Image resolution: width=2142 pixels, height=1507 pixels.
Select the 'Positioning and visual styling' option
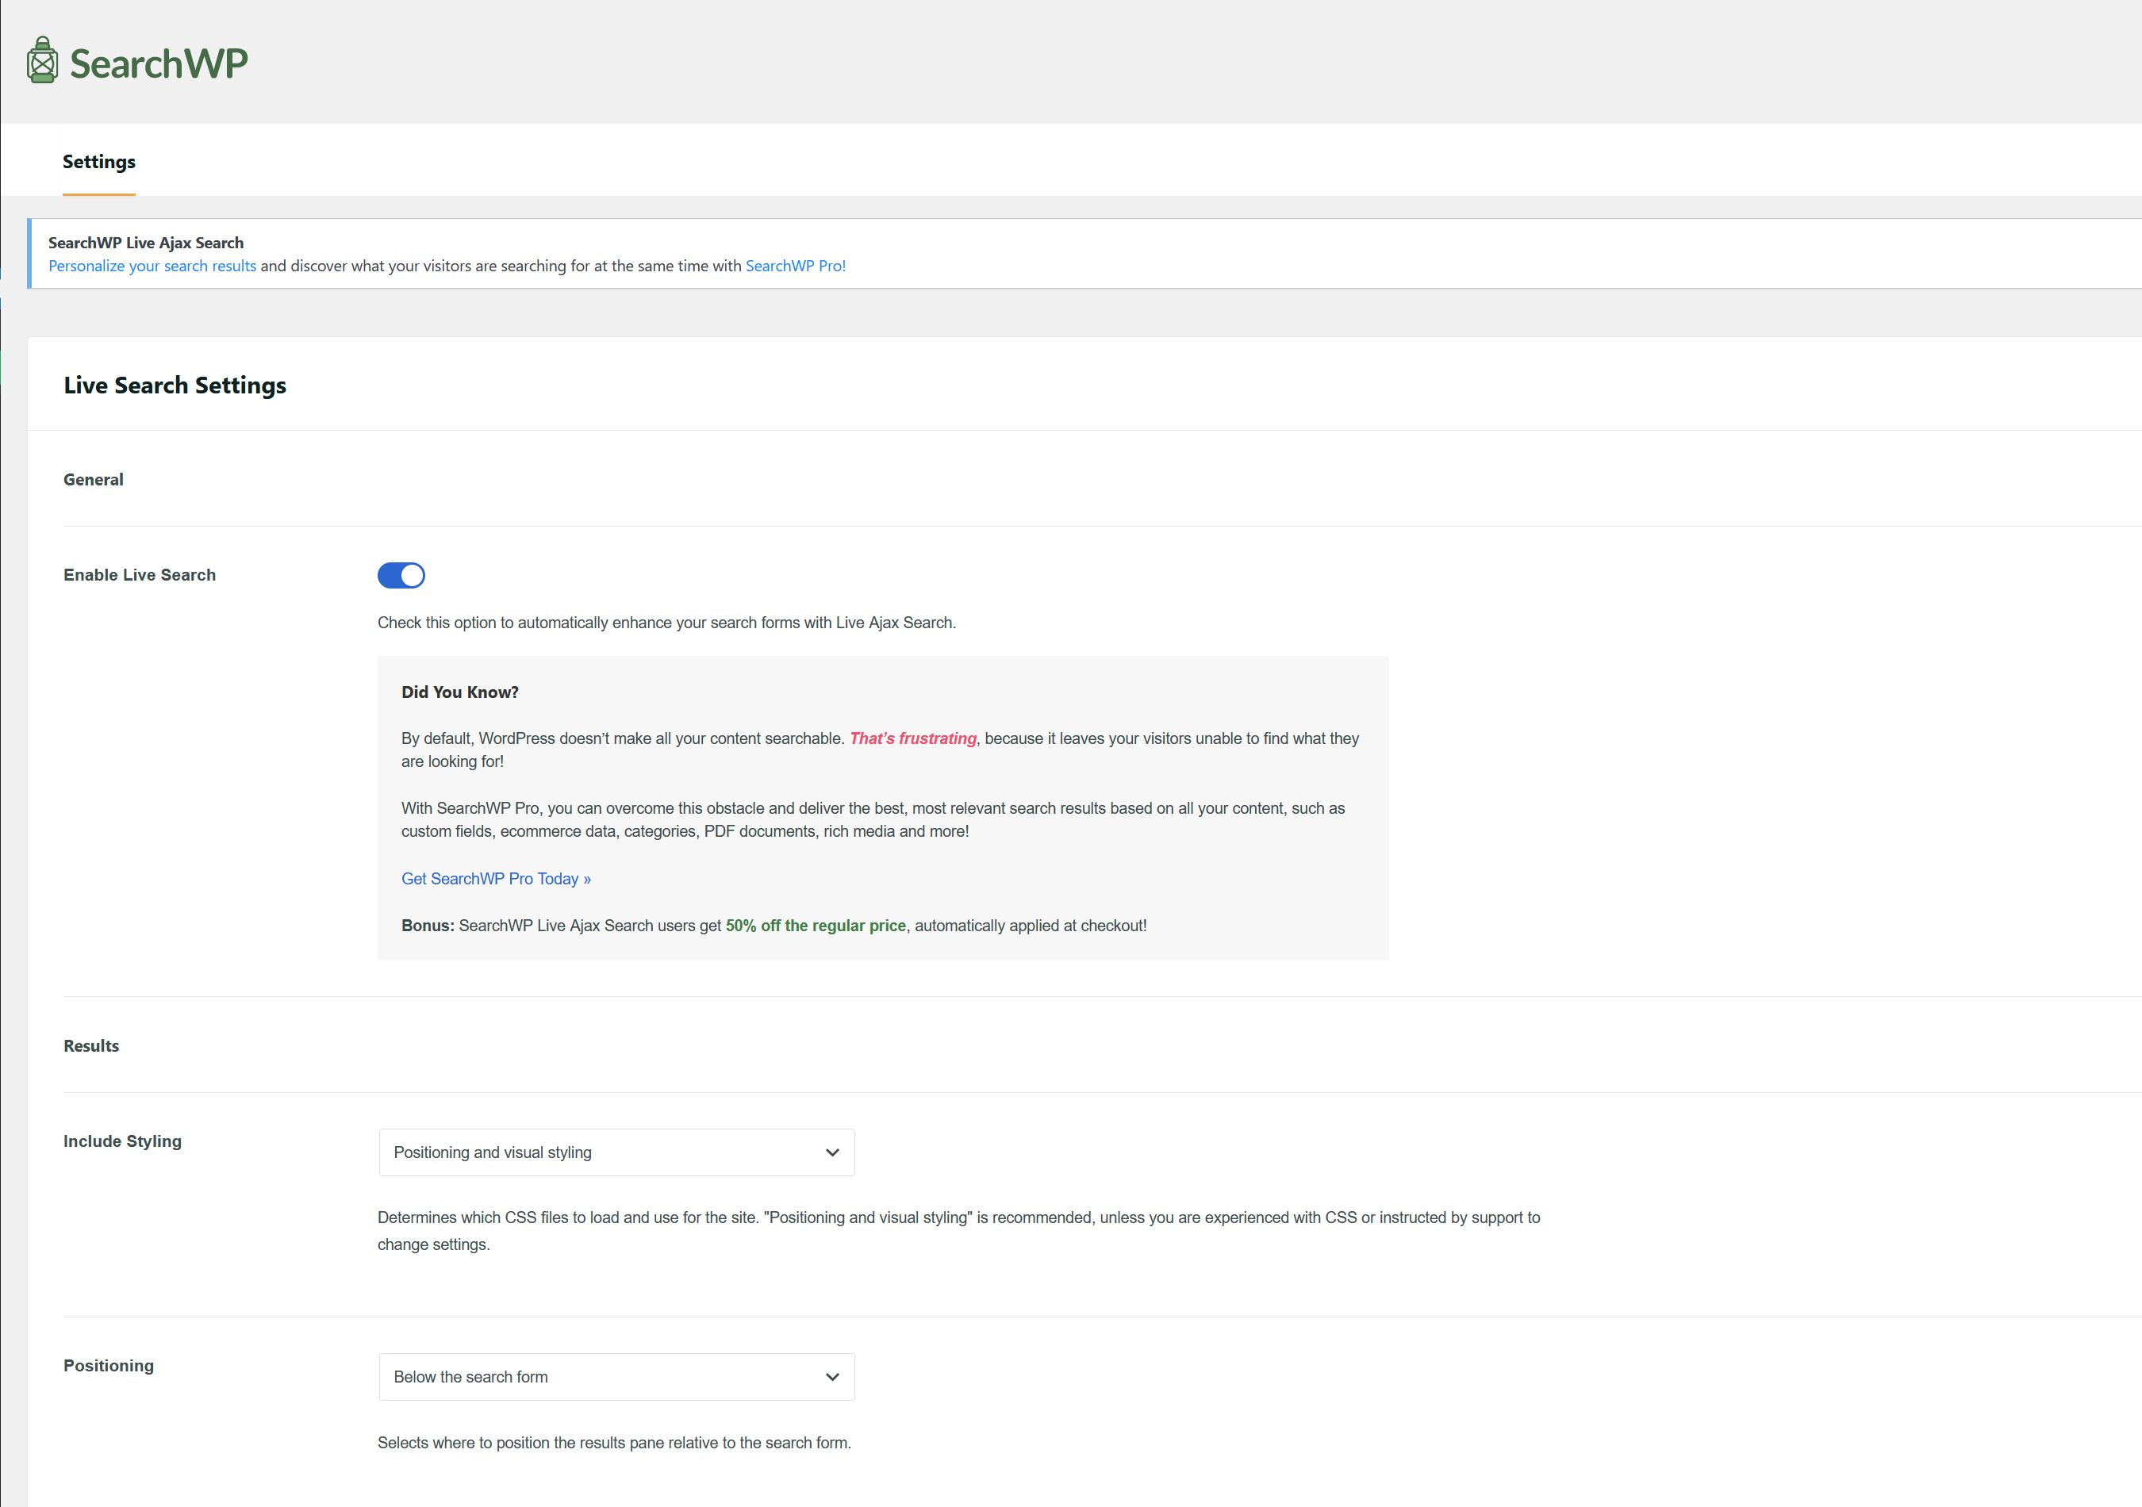pyautogui.click(x=616, y=1152)
